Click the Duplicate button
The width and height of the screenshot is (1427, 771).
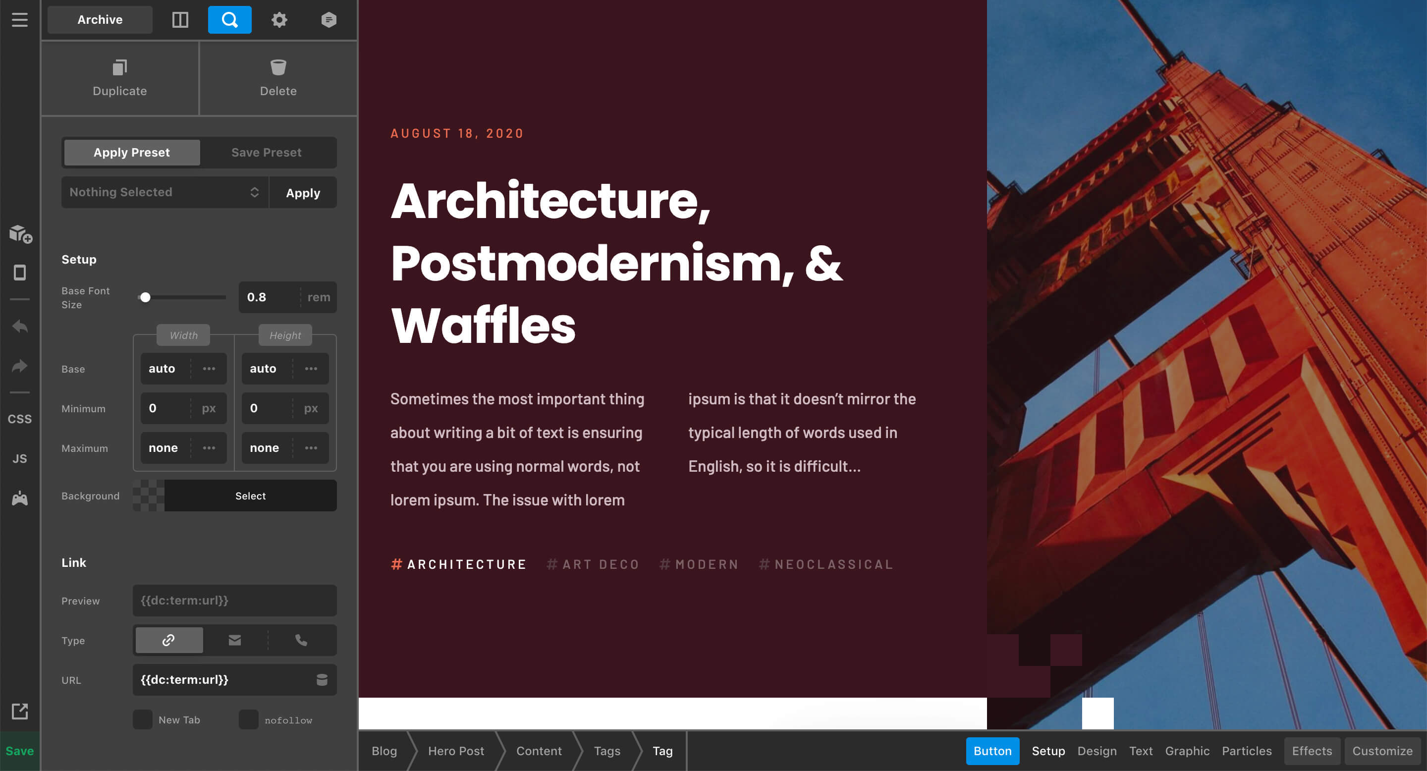pyautogui.click(x=119, y=78)
